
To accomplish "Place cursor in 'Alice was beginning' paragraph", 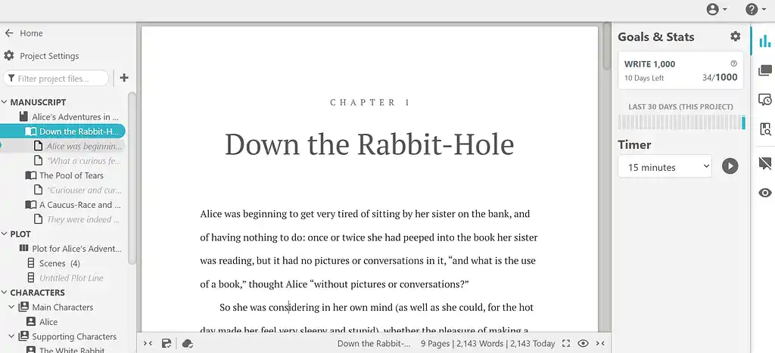I will [369, 249].
